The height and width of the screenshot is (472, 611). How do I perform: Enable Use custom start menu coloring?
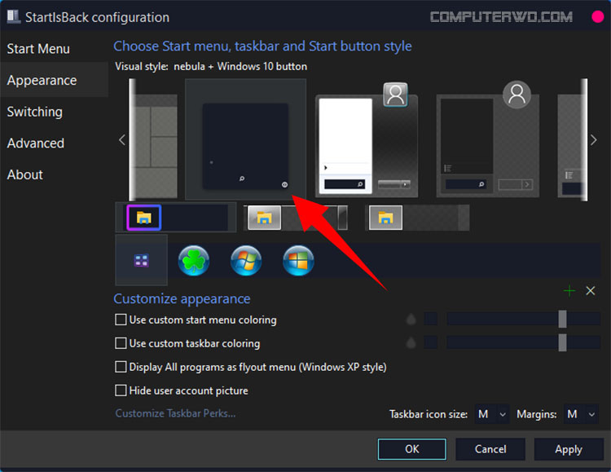click(121, 320)
